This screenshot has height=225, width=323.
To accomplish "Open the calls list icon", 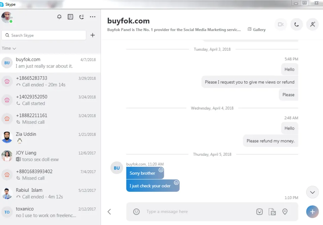I will (81, 17).
